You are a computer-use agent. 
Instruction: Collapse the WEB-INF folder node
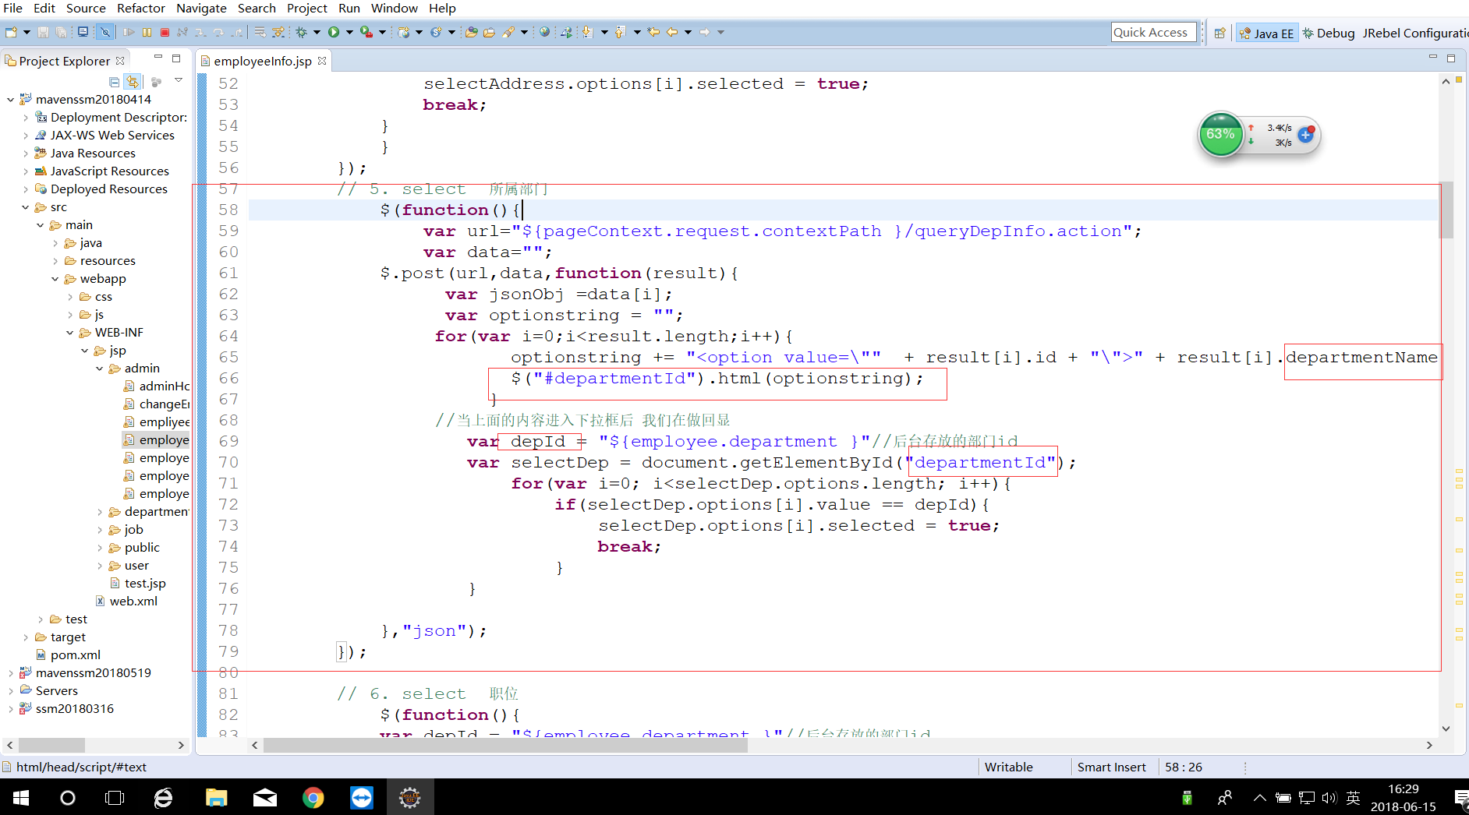(69, 333)
